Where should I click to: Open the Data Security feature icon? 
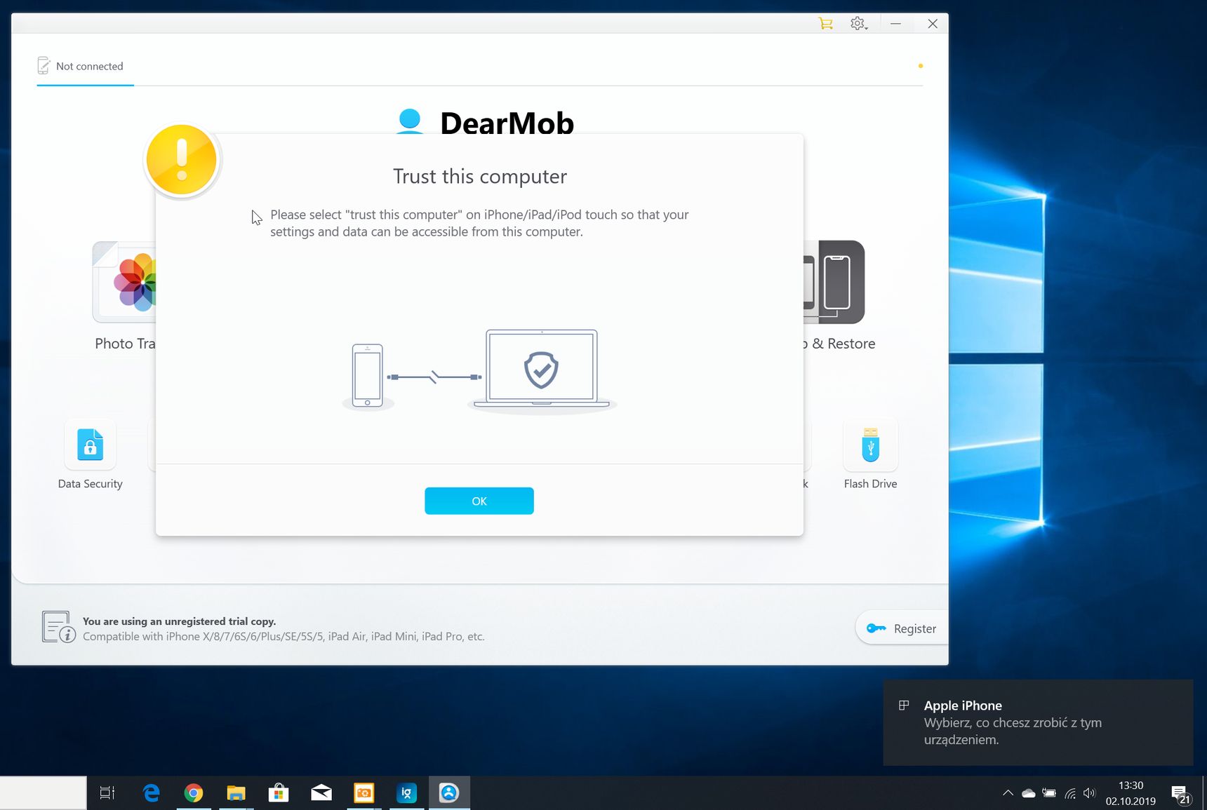tap(90, 445)
